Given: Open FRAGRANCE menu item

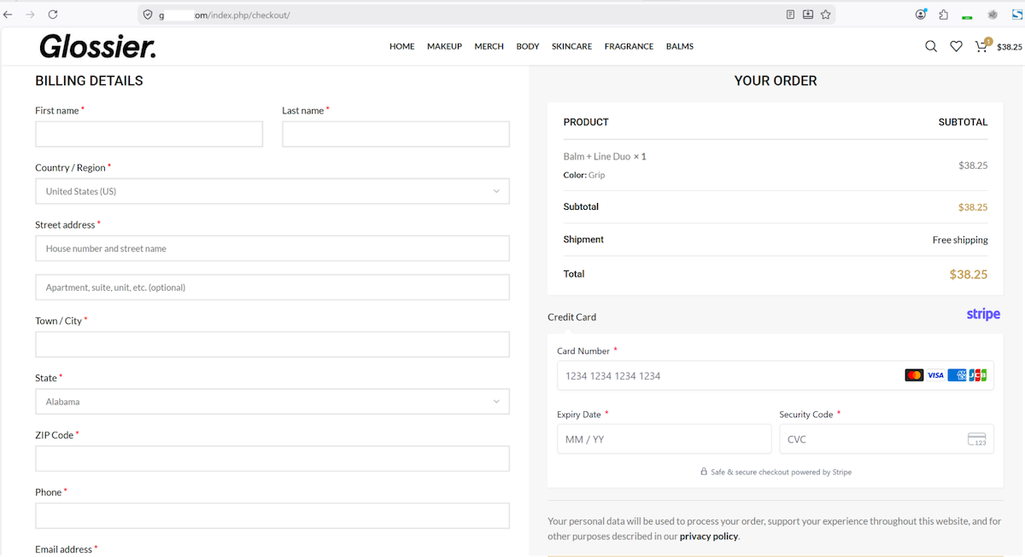Looking at the screenshot, I should [629, 46].
